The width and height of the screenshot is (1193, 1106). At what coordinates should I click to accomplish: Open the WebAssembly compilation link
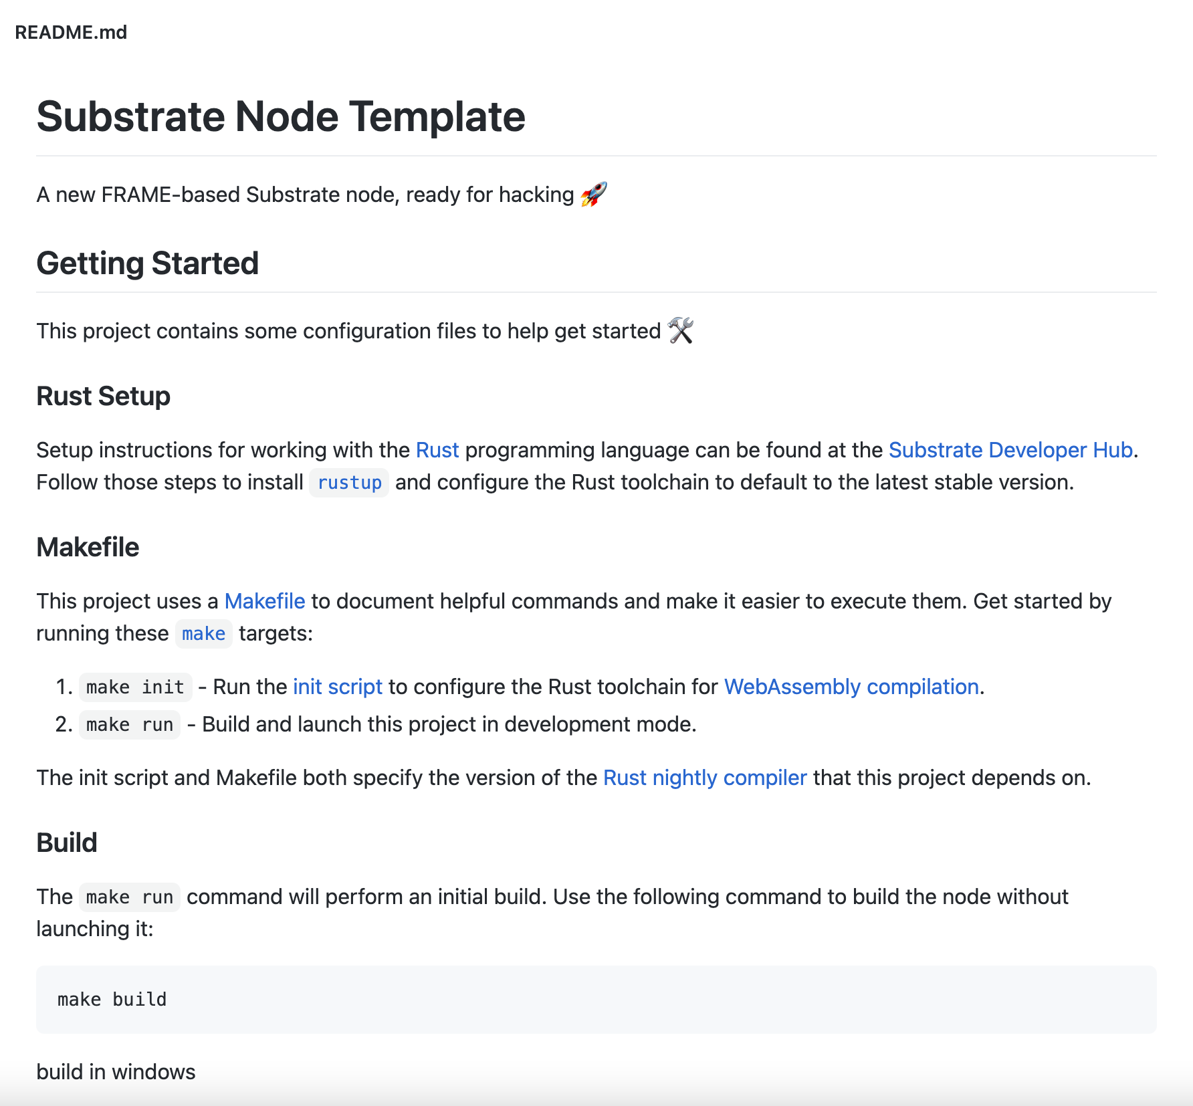click(x=851, y=687)
